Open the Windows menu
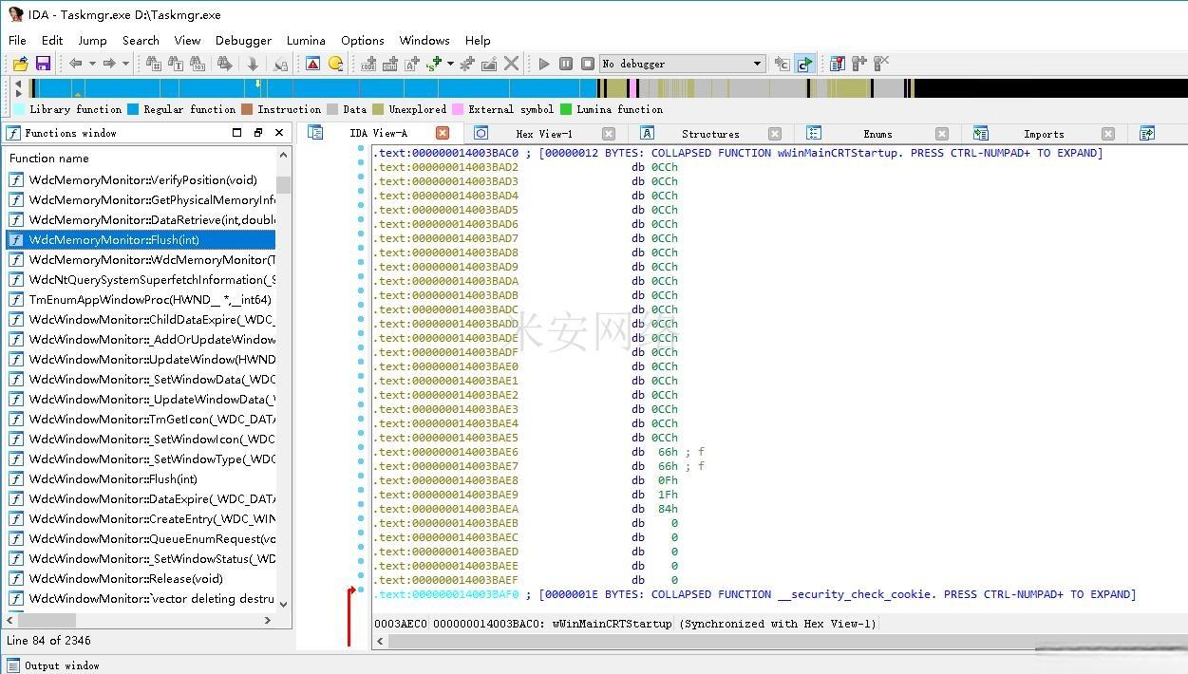Viewport: 1188px width, 674px height. coord(424,40)
